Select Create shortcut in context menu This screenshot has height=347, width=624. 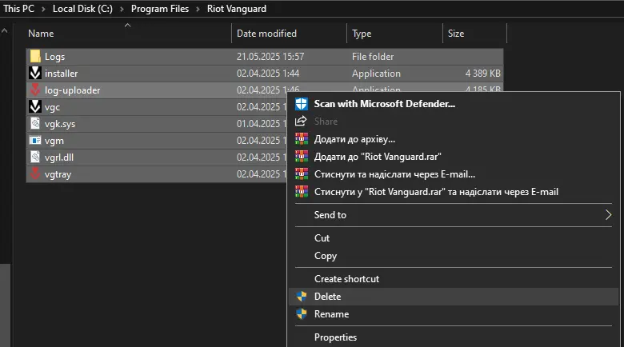pos(454,279)
